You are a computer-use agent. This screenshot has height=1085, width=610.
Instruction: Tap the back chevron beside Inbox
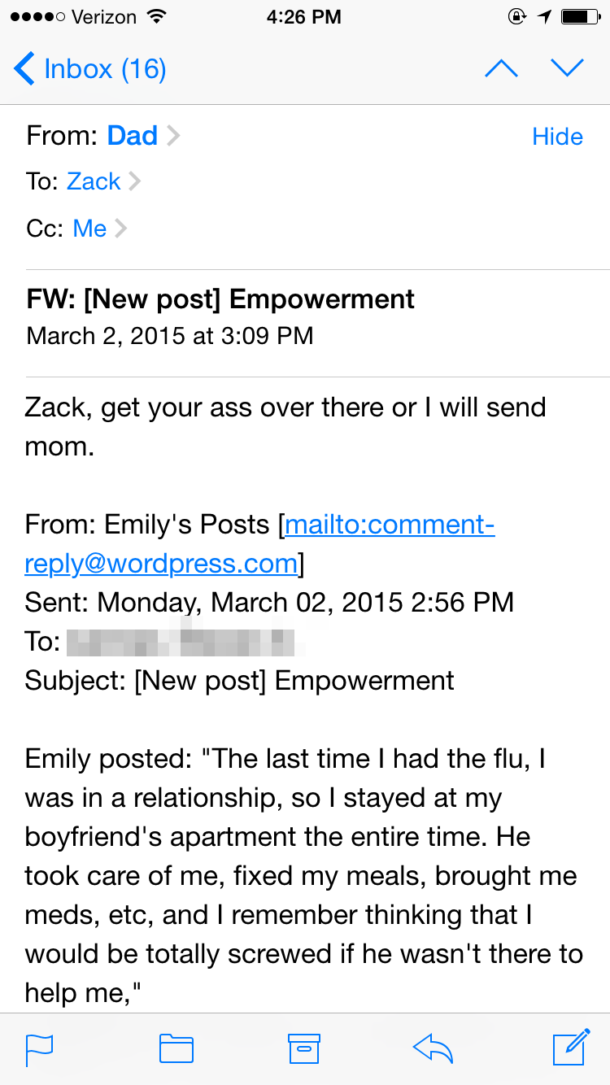pos(24,69)
